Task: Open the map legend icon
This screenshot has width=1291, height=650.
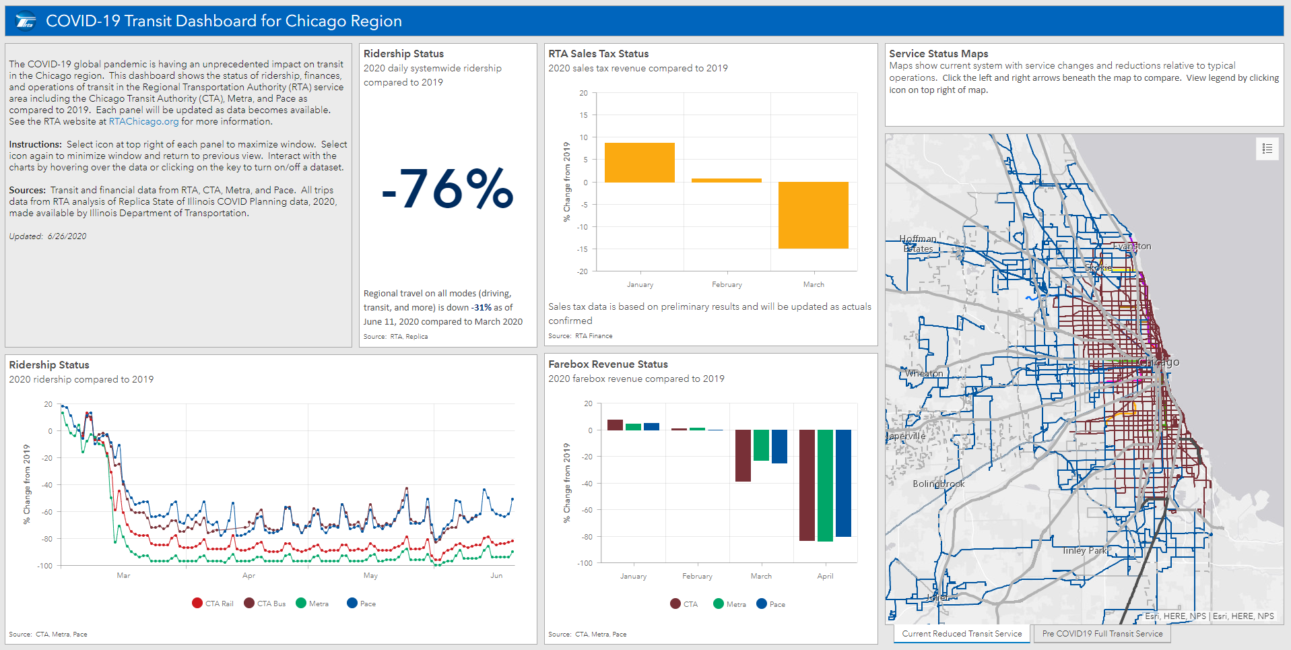Action: (1267, 149)
